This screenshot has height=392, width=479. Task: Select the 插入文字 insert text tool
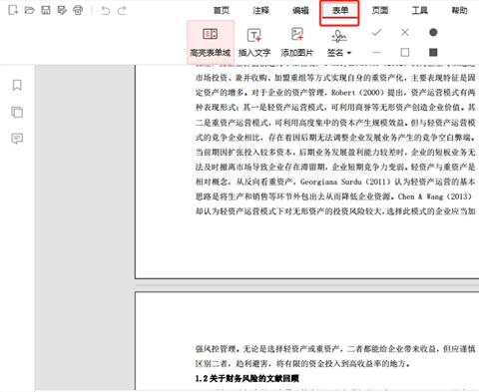point(254,43)
